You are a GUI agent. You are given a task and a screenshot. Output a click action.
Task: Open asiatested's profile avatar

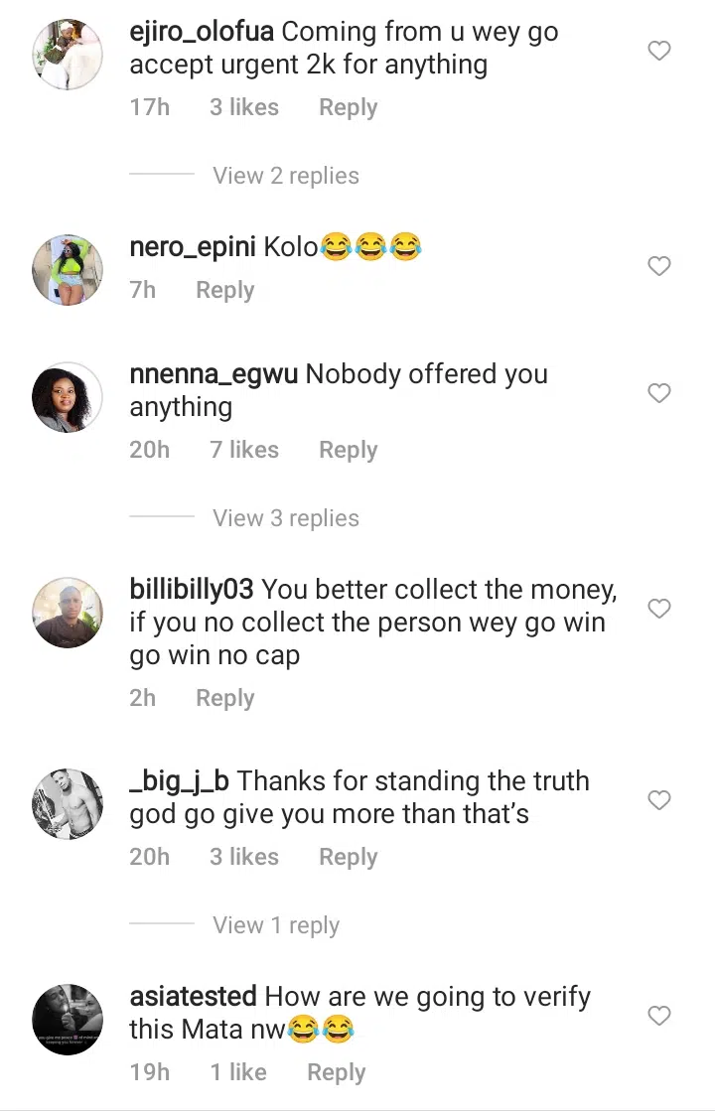[x=68, y=1019]
